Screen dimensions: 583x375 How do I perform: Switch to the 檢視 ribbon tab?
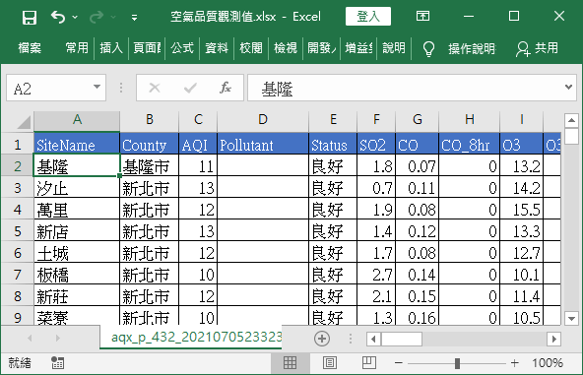pyautogui.click(x=286, y=48)
